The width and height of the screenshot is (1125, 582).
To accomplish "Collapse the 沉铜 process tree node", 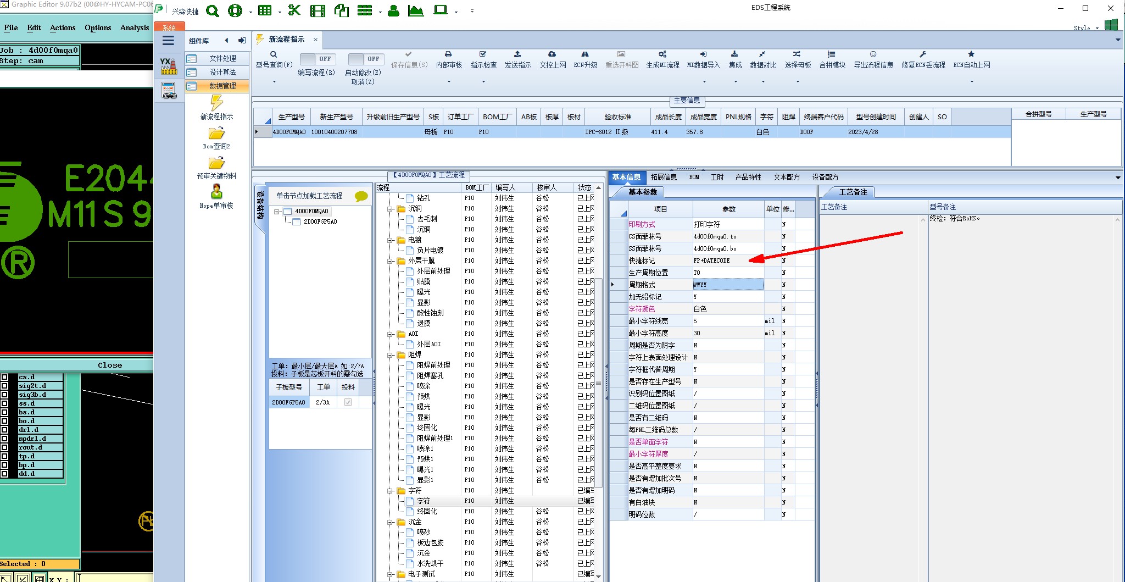I will 390,209.
